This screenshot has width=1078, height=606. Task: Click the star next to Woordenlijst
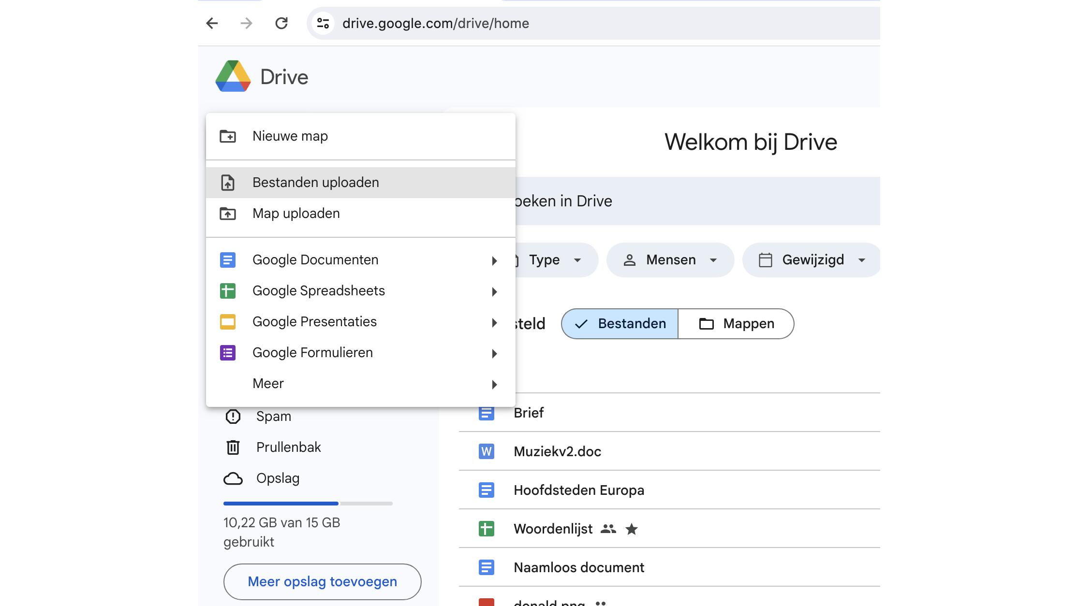point(631,529)
